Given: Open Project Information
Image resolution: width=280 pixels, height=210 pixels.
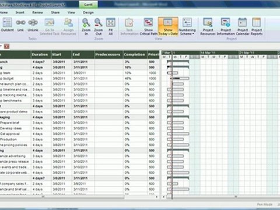Looking at the screenshot, I should click(226, 27).
